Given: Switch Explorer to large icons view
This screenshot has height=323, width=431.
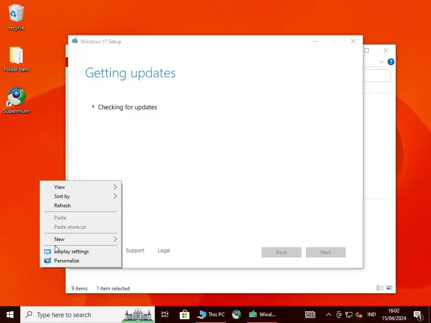Looking at the screenshot, I should (389, 288).
